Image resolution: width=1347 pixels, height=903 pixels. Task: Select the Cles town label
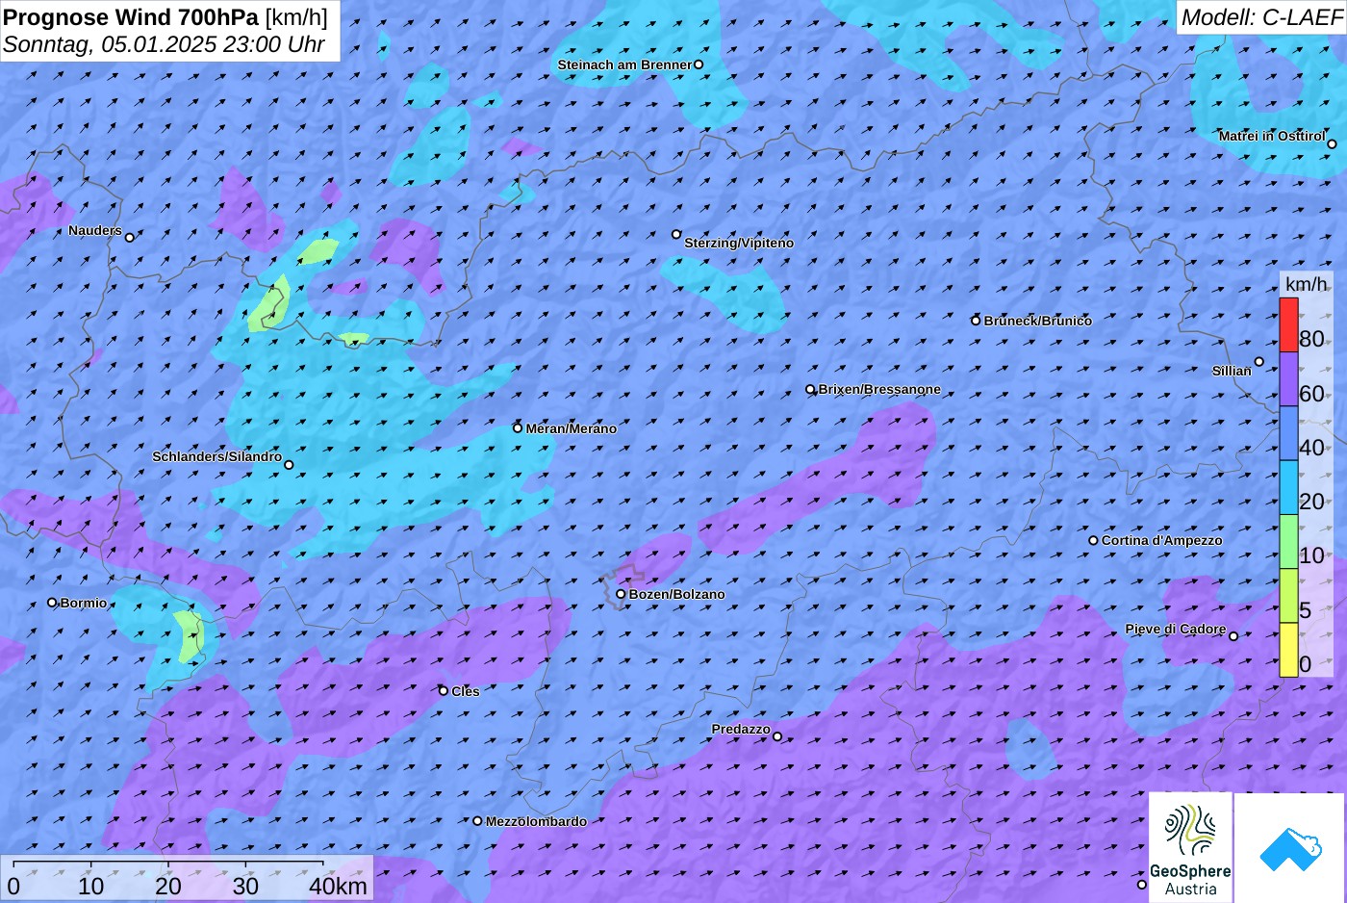click(x=465, y=691)
